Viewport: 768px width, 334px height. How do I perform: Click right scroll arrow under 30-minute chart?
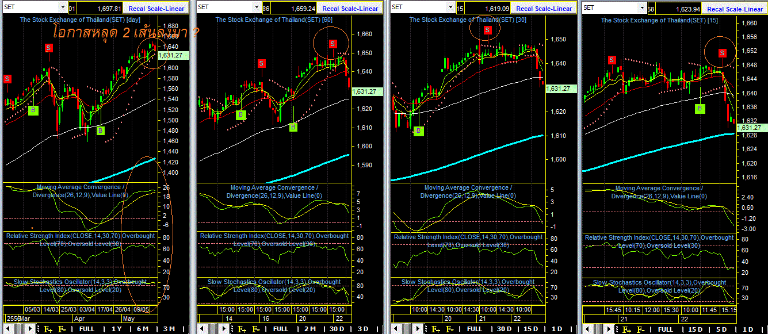click(418, 329)
